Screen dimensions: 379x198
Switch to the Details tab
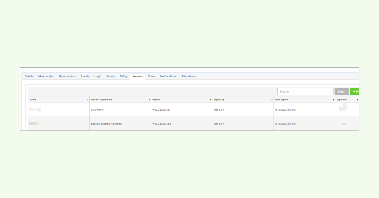pyautogui.click(x=29, y=76)
